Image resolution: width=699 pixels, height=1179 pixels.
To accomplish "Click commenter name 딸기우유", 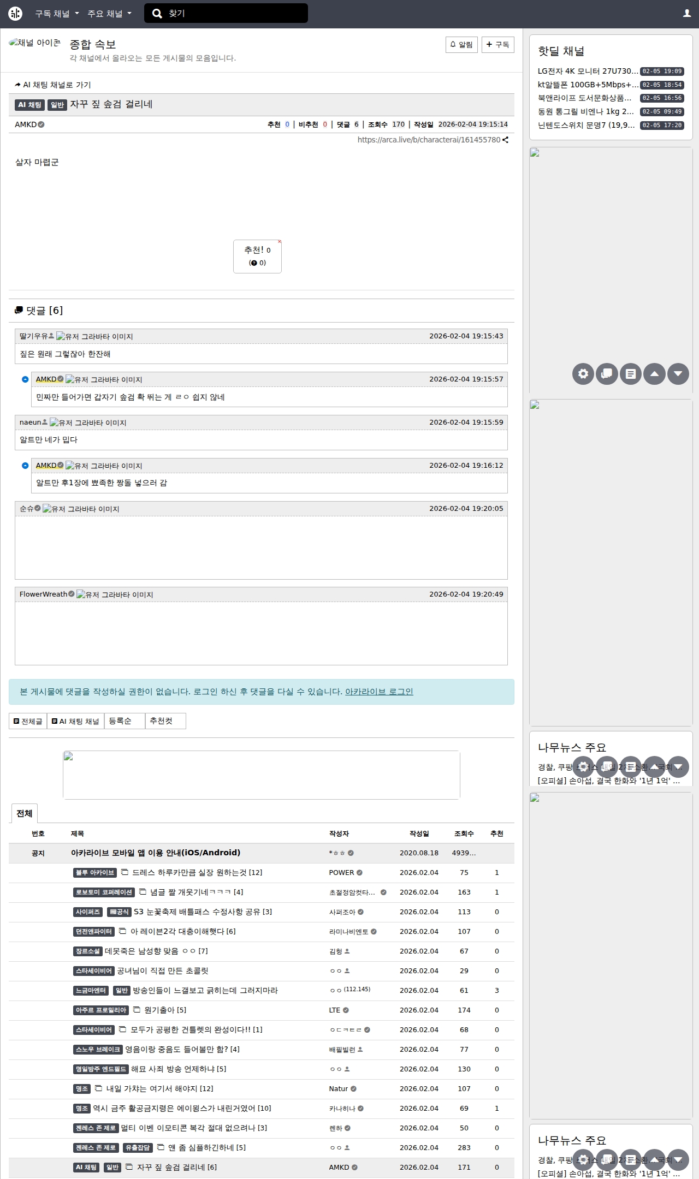I will coord(33,336).
